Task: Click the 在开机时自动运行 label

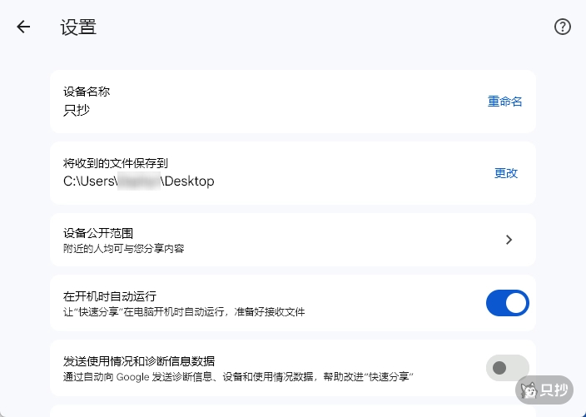Action: 110,296
